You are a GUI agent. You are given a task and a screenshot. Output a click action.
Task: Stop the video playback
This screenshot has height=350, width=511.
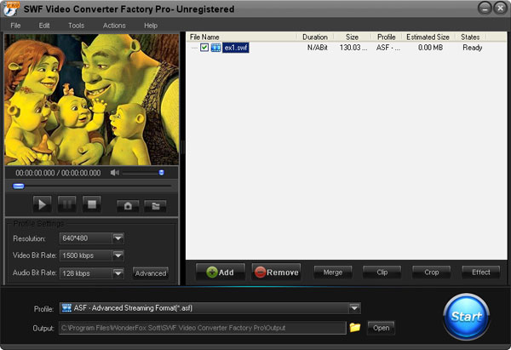pyautogui.click(x=92, y=204)
